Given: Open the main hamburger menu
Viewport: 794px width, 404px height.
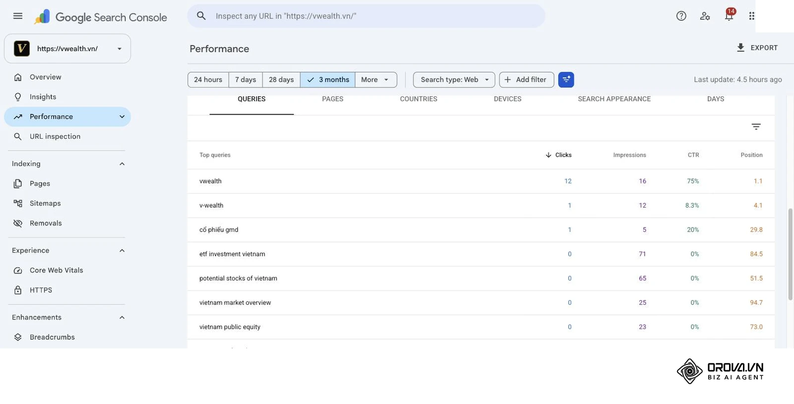Looking at the screenshot, I should pos(18,16).
